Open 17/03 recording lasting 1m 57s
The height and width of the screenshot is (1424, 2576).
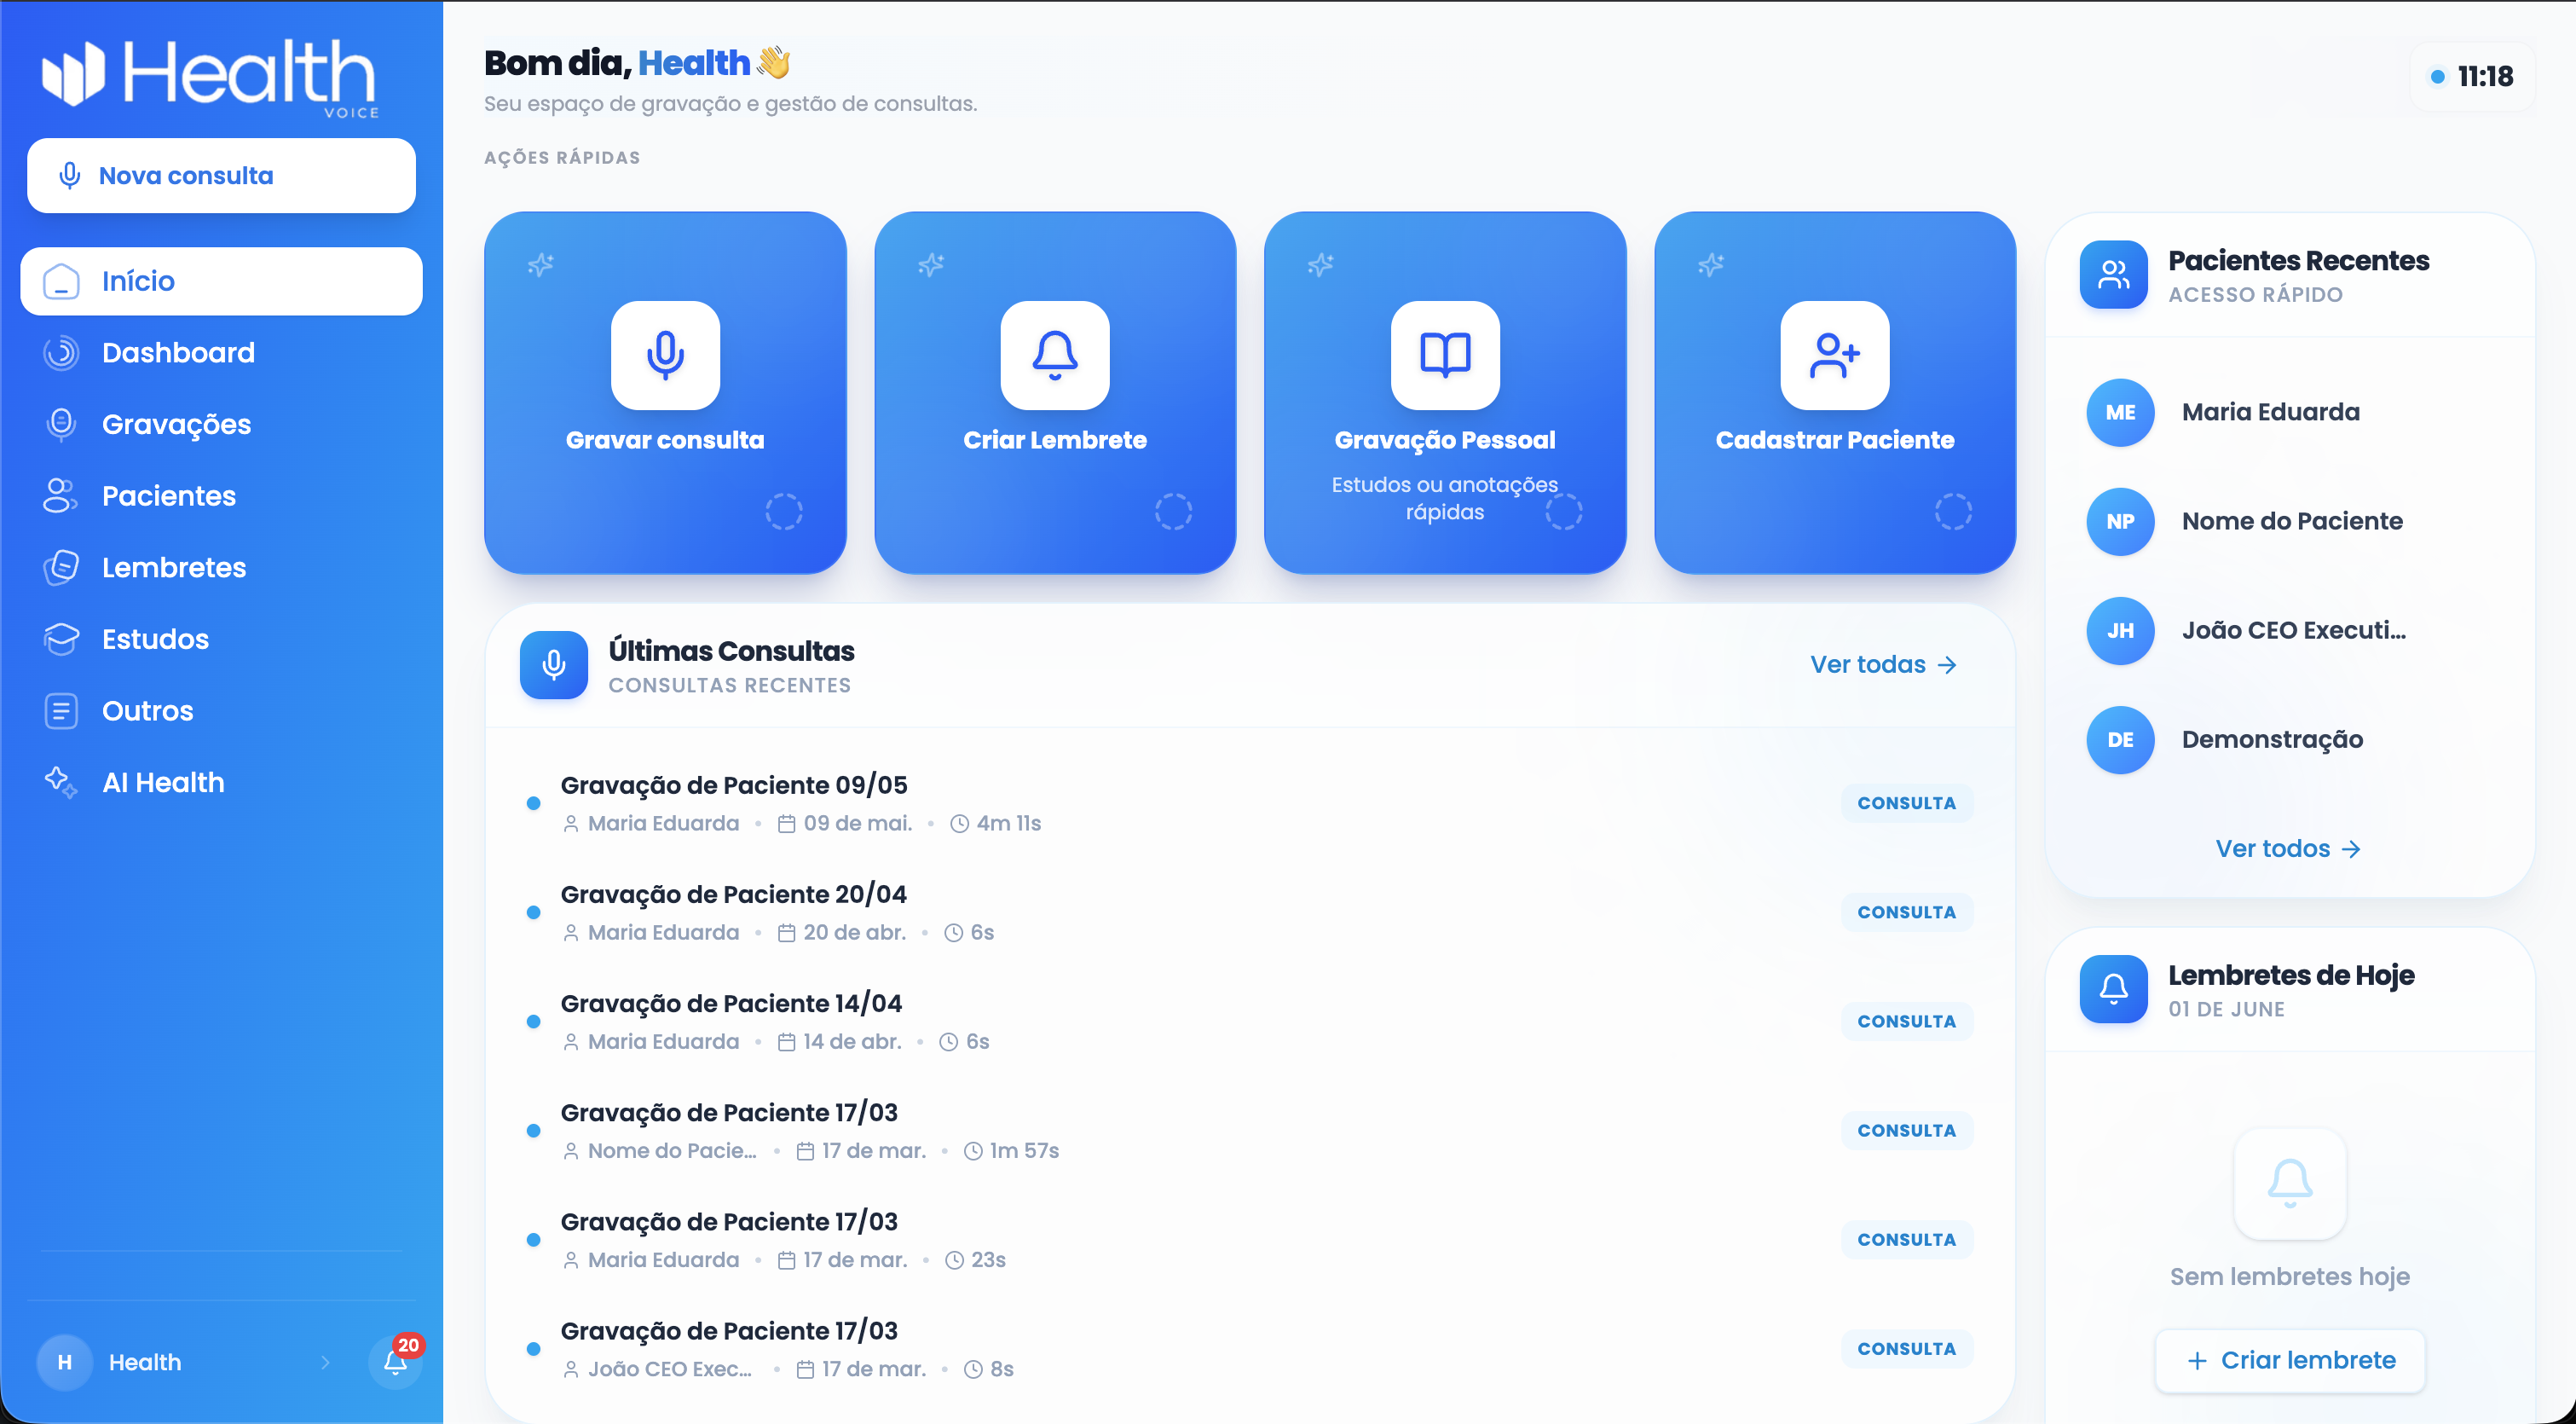1250,1130
